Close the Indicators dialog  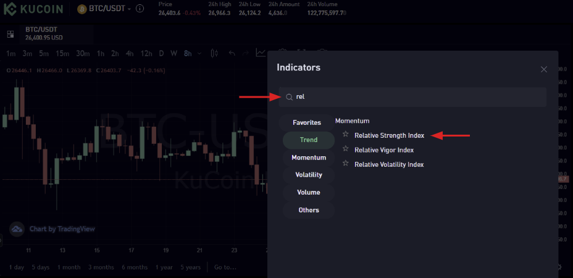[543, 69]
